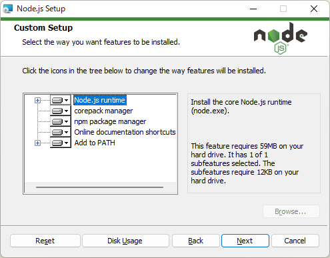The image size is (330, 258).
Task: Click the 'Custom Setup' heading text
Action: pyautogui.click(x=43, y=28)
